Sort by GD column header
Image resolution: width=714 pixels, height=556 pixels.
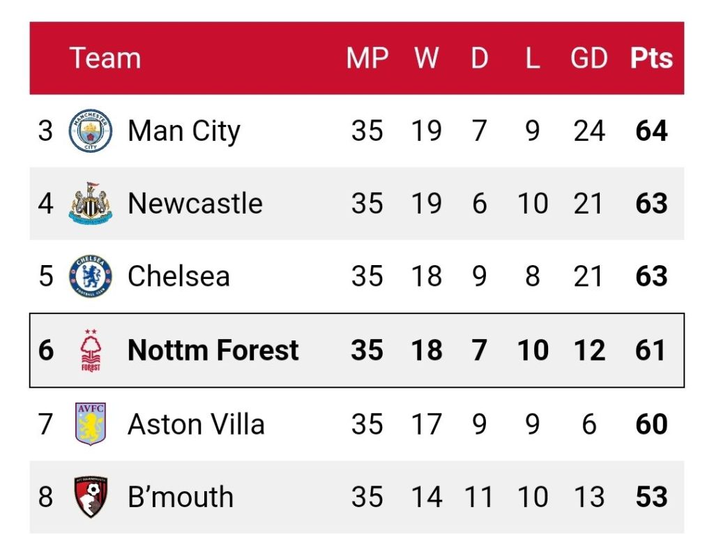point(589,59)
